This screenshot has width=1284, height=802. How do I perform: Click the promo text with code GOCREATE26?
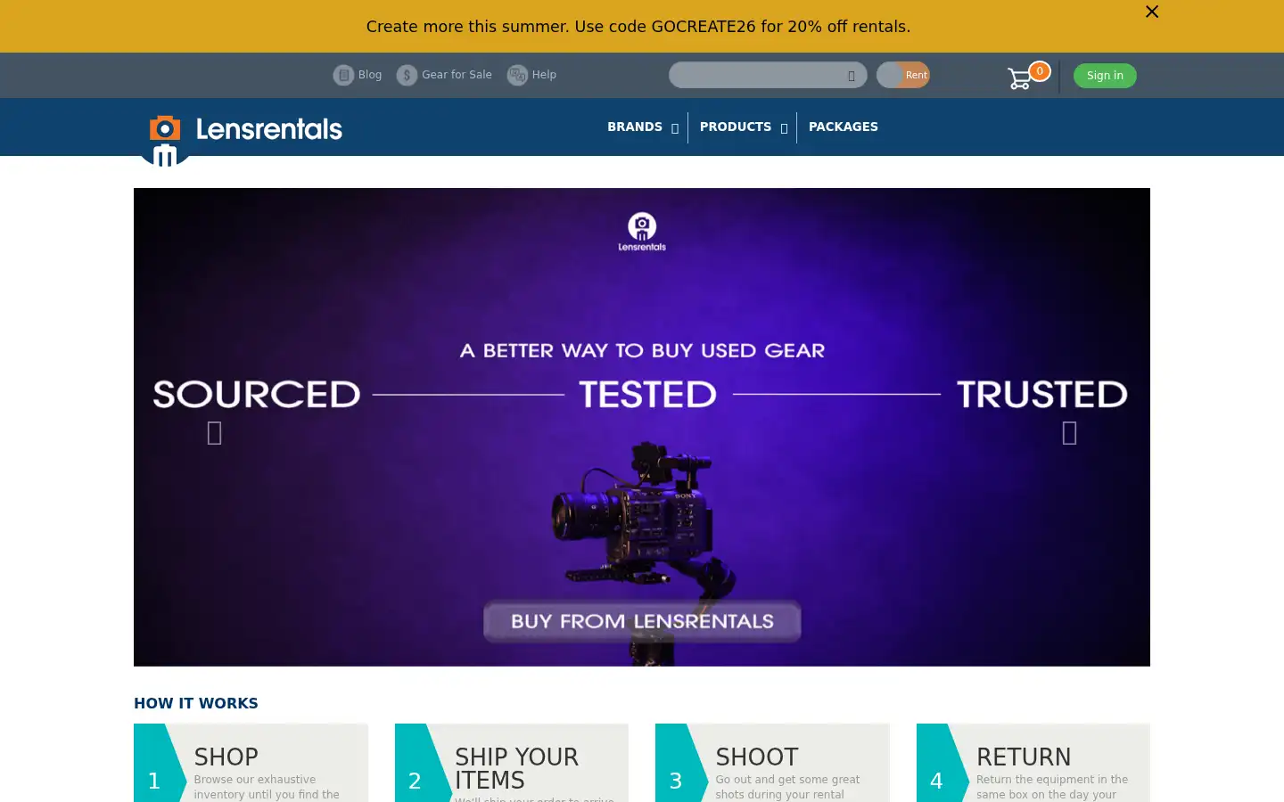[x=638, y=27]
